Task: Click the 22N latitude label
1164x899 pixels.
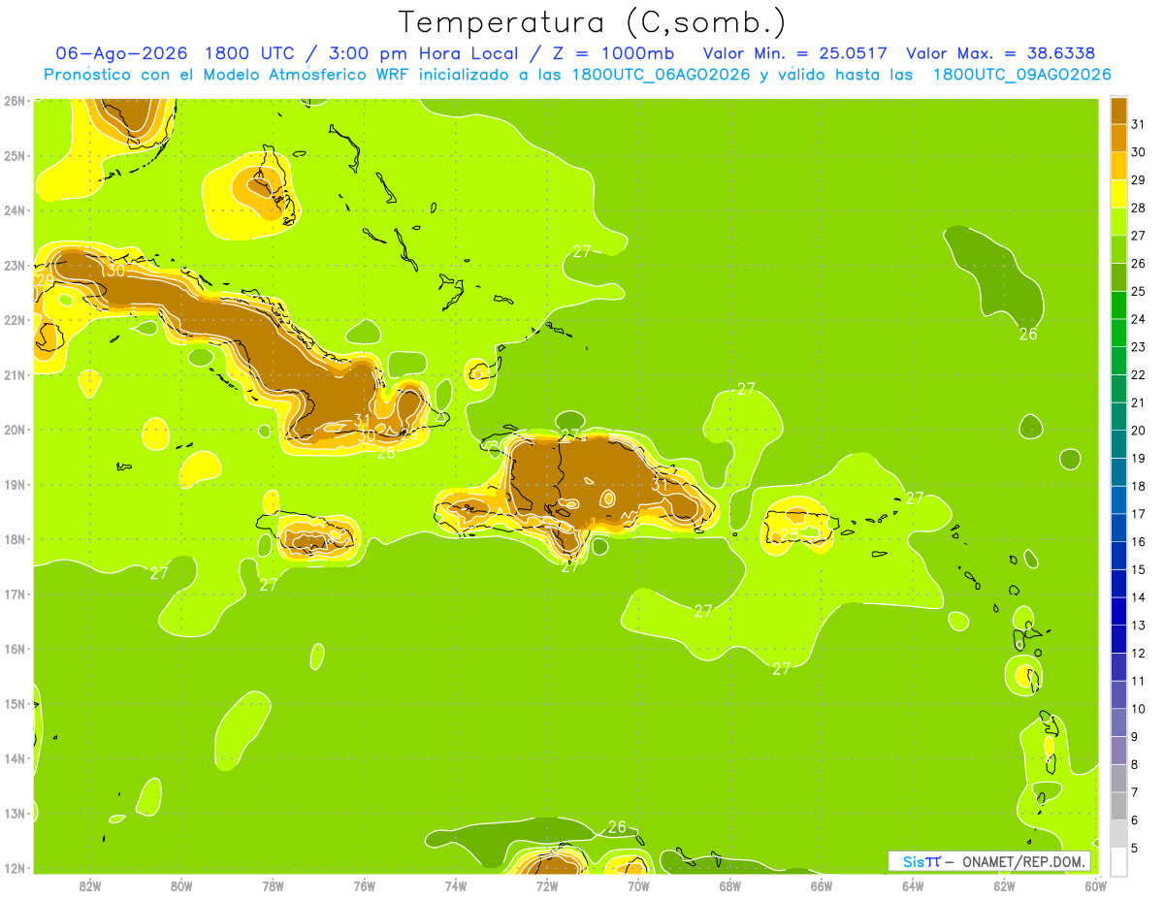Action: [14, 320]
